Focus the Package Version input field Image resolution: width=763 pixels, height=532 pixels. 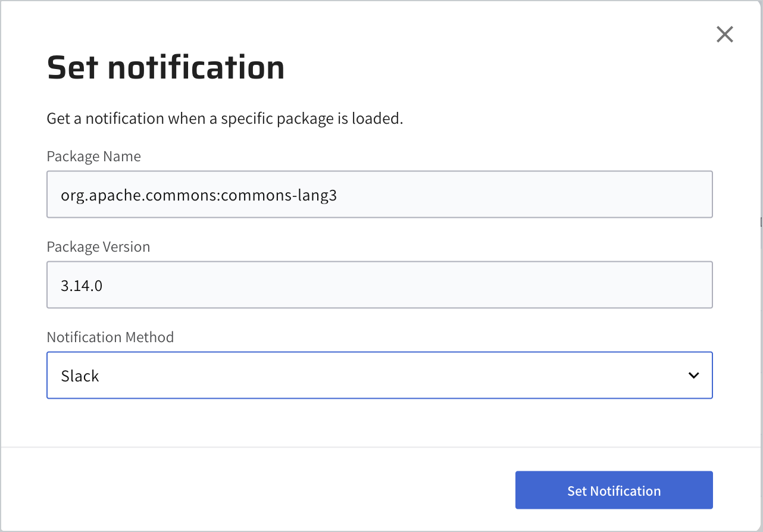point(379,285)
